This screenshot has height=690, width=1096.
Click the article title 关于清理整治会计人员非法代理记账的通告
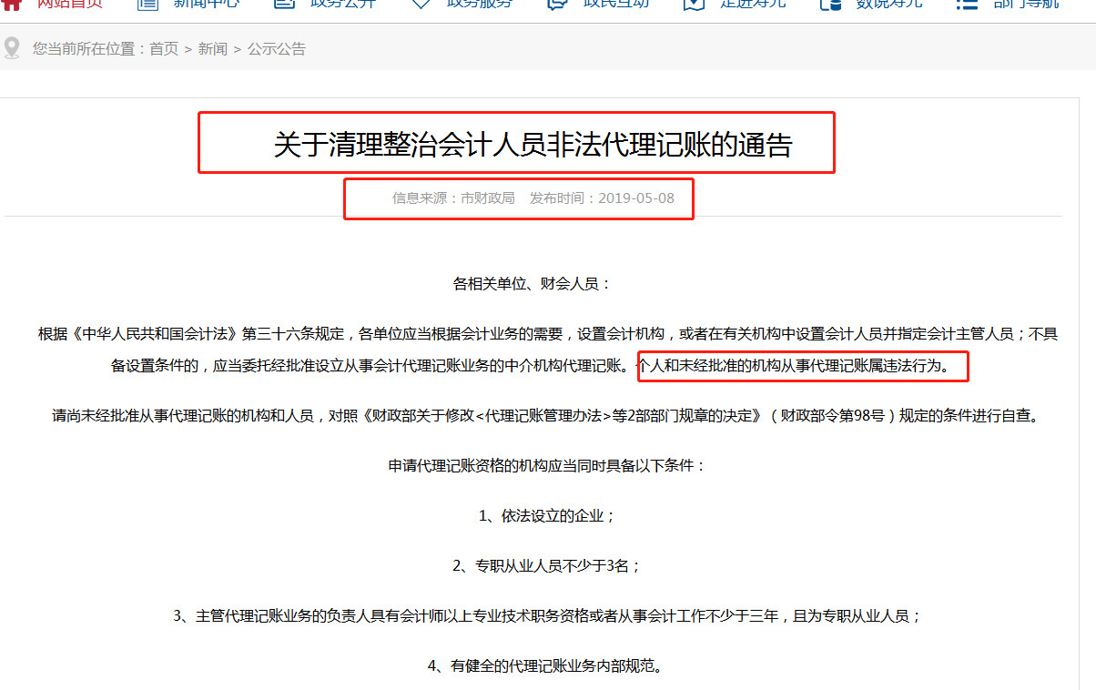click(533, 145)
